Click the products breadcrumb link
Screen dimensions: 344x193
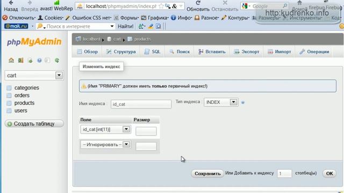142,39
